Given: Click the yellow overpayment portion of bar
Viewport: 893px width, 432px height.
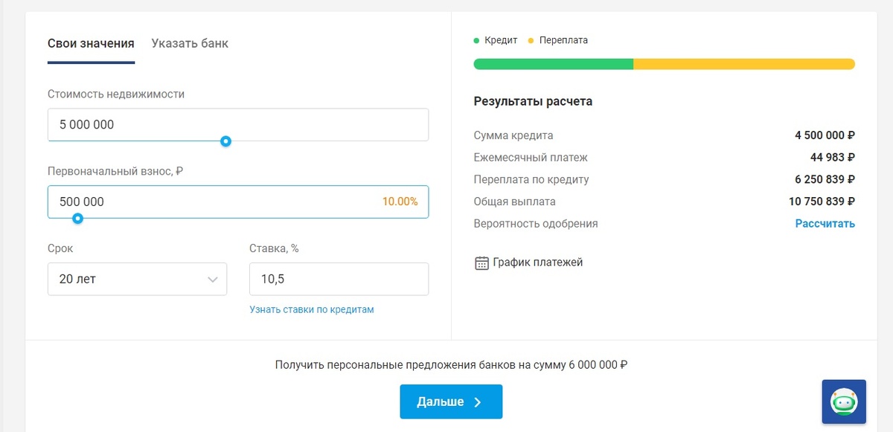Looking at the screenshot, I should [x=744, y=64].
